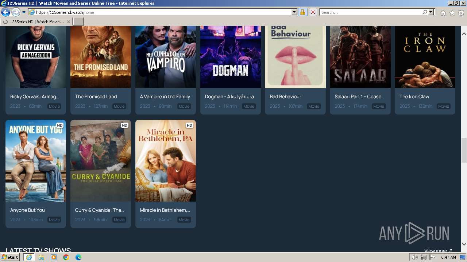This screenshot has width=467, height=262.
Task: Open the Tools gear icon
Action: (461, 13)
